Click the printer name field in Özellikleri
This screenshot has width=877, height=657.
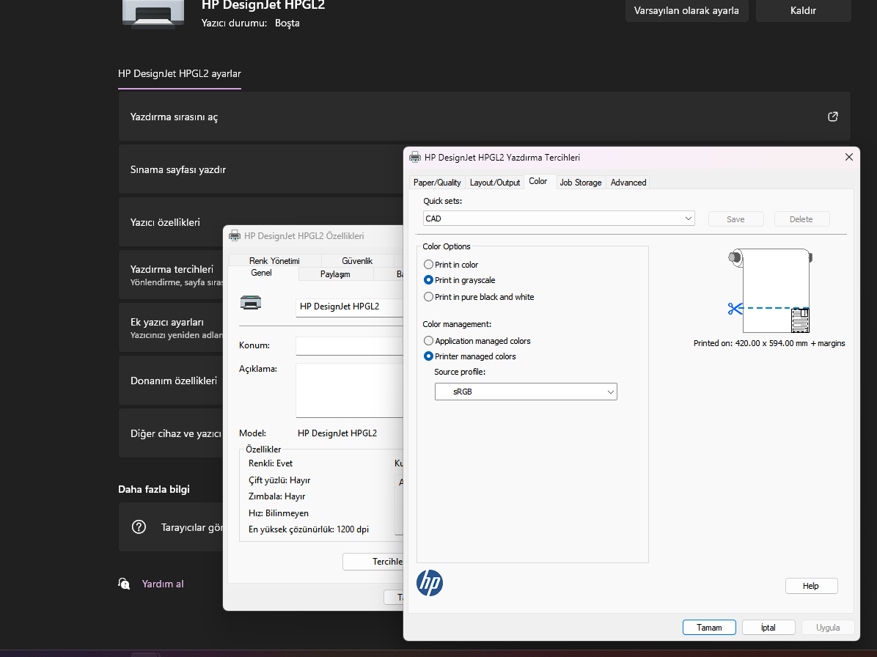point(350,307)
